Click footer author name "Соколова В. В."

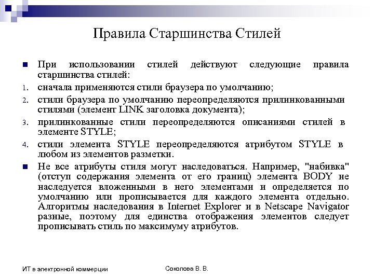[x=187, y=269]
